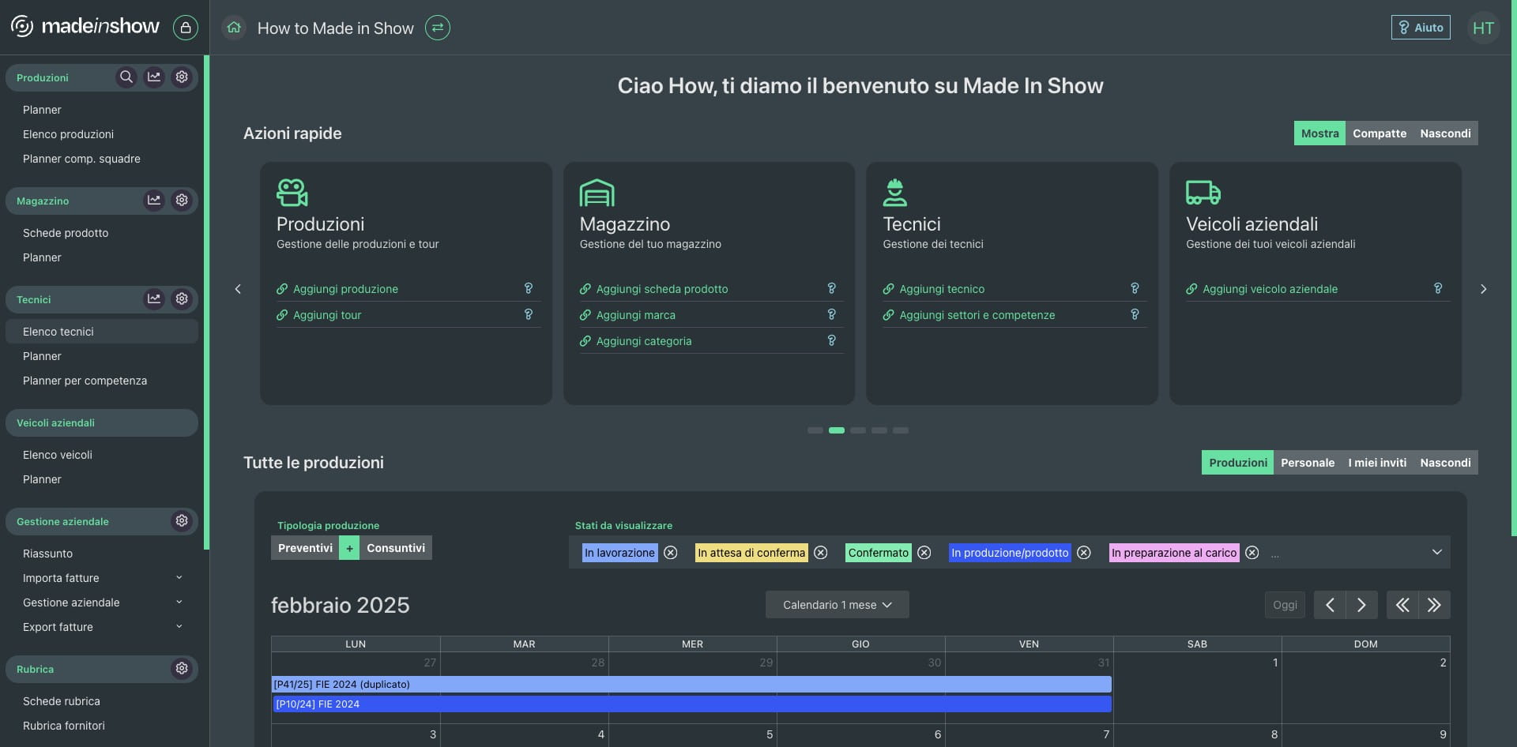The image size is (1517, 747).
Task: Open the Magazzino settings gear
Action: tap(182, 201)
